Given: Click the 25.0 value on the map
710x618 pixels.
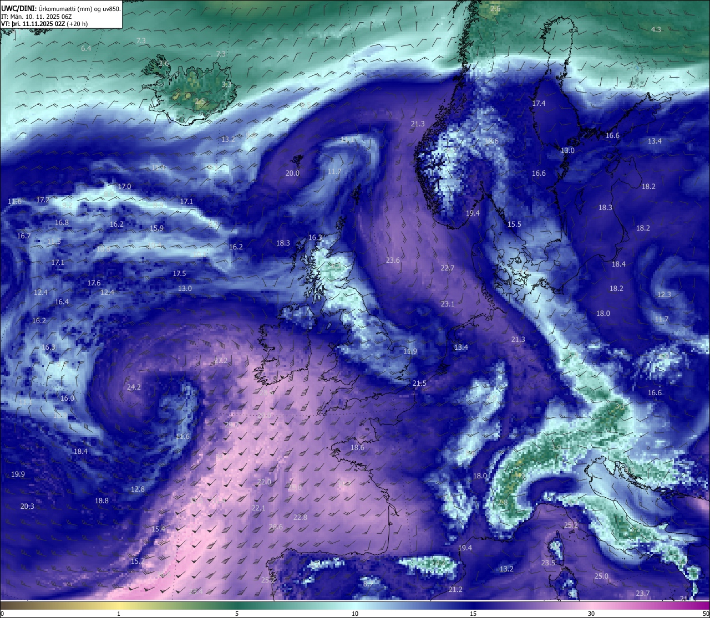Looking at the screenshot, I should tap(601, 576).
